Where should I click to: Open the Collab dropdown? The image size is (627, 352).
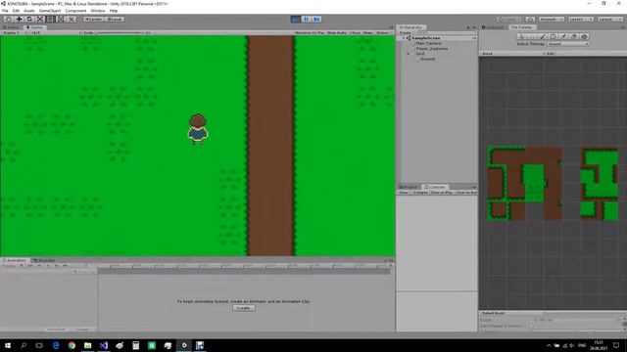click(x=509, y=20)
